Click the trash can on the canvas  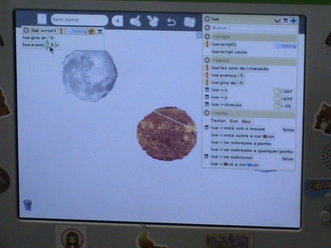point(27,205)
